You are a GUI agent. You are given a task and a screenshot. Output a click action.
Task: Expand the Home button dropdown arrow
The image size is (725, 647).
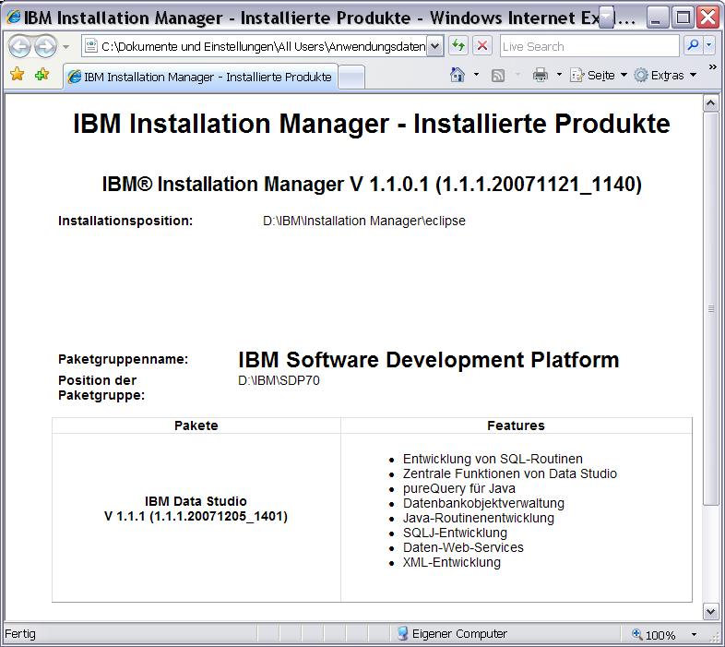click(x=476, y=75)
